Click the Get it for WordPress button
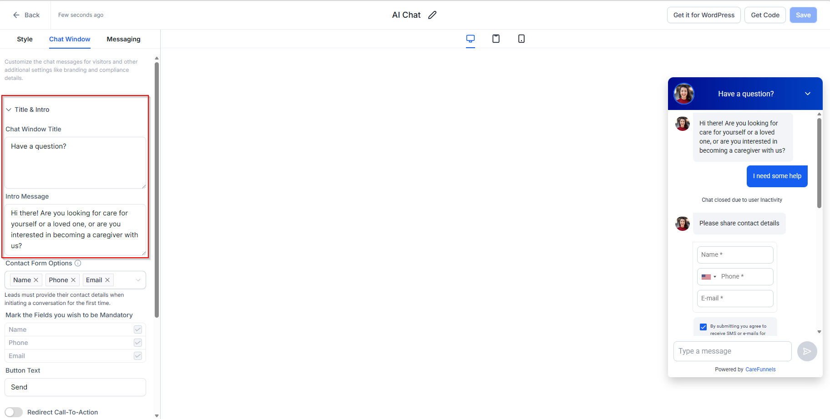Screen dimensions: 830x419 tap(703, 15)
